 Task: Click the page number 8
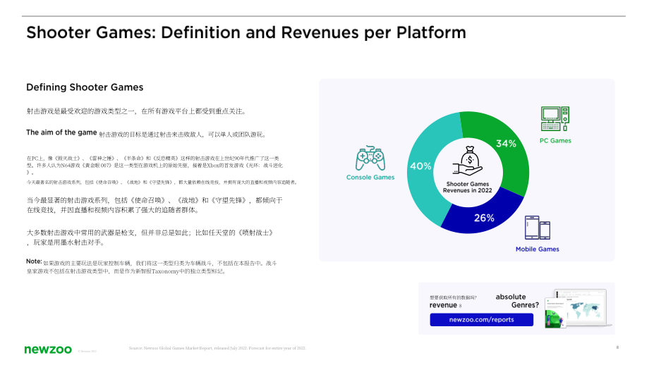pos(617,347)
